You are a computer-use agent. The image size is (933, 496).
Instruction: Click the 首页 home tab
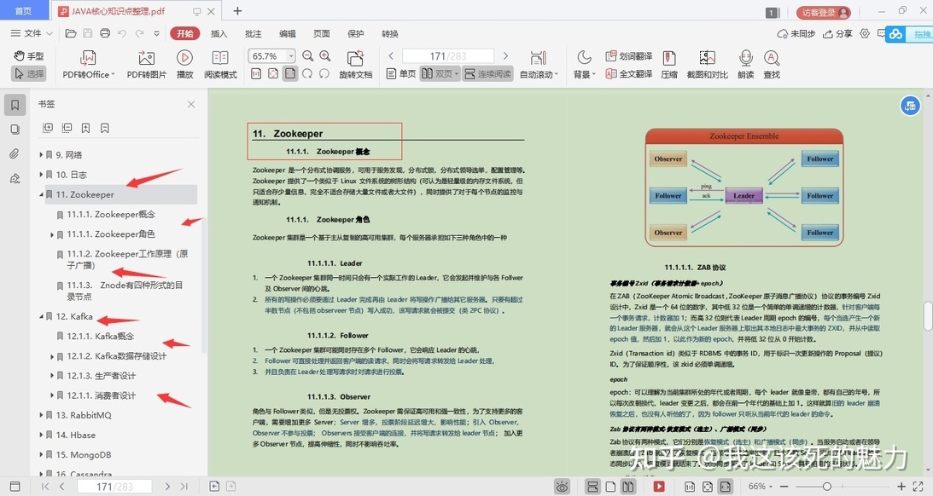23,11
